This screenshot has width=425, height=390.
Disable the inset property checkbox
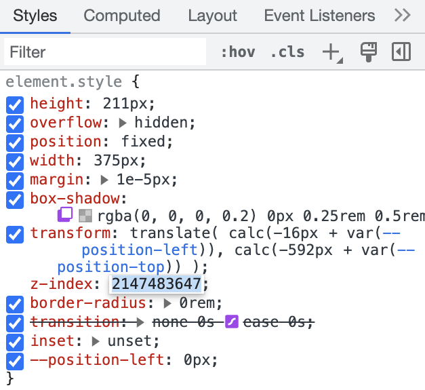[x=15, y=343]
